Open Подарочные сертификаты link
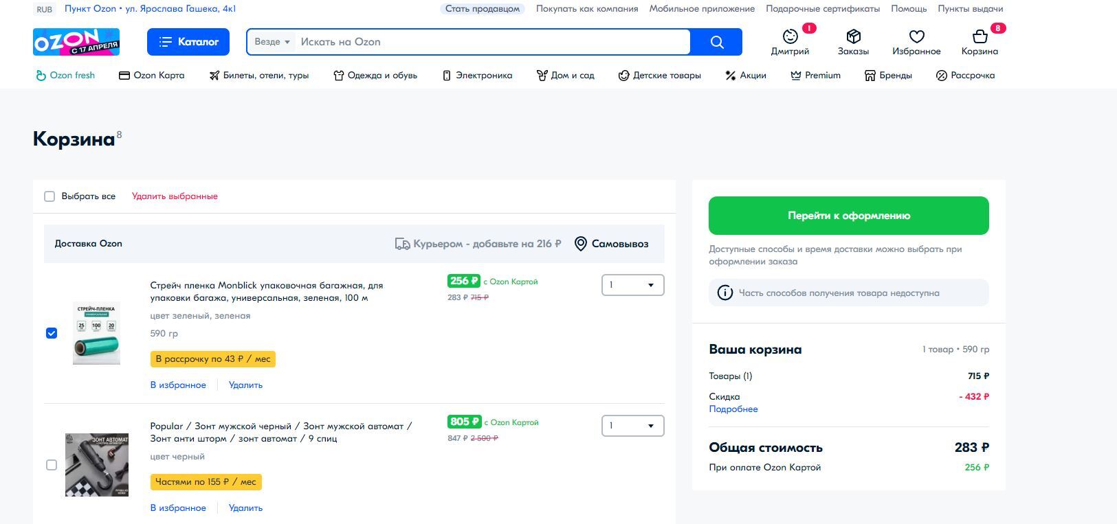This screenshot has height=524, width=1117. pyautogui.click(x=823, y=9)
